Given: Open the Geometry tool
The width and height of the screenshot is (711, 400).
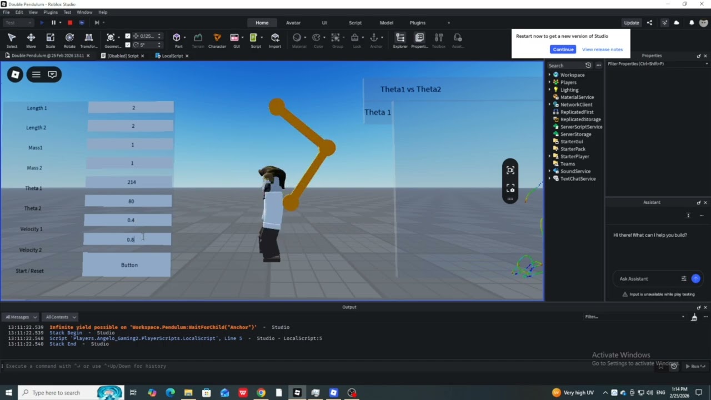Looking at the screenshot, I should [112, 39].
